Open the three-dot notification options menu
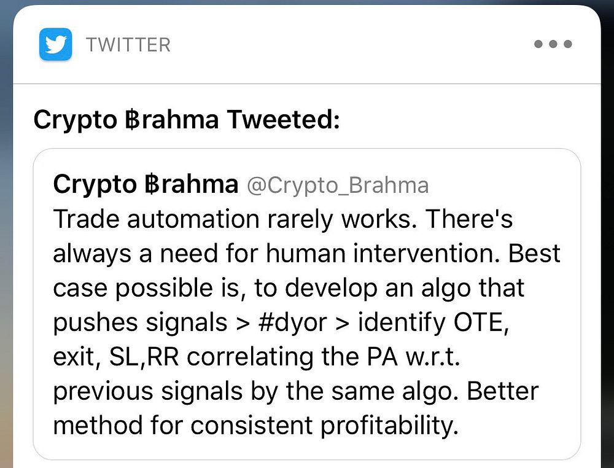 pos(553,44)
